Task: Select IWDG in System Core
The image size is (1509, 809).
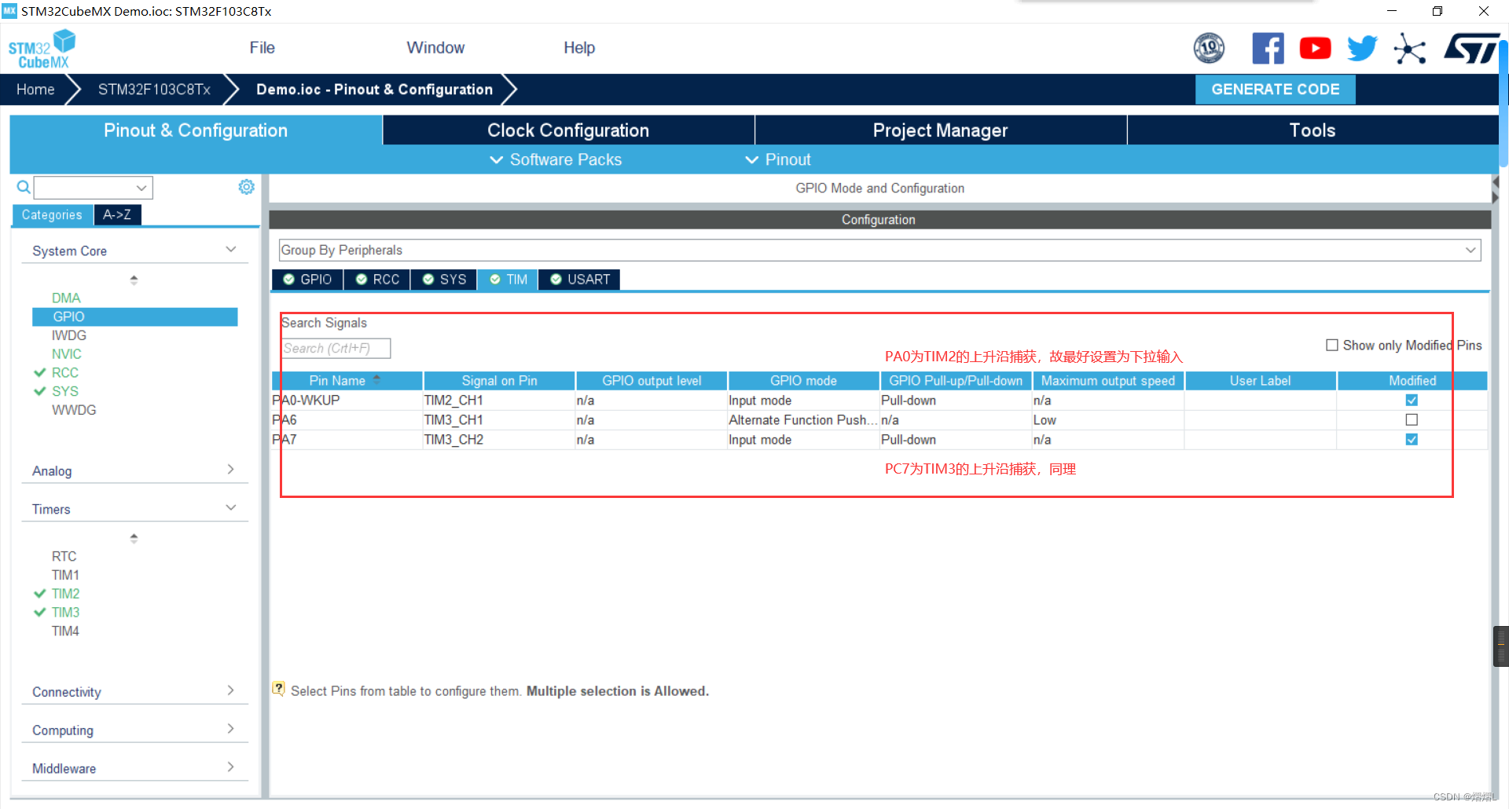Action: click(69, 335)
